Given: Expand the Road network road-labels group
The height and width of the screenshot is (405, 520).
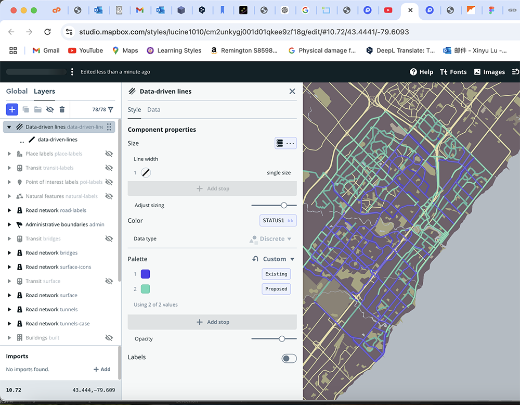Looking at the screenshot, I should [9, 210].
